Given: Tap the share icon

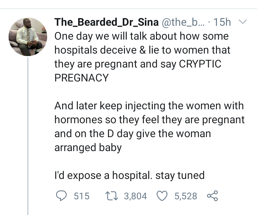Looking at the screenshot, I should click(x=212, y=196).
